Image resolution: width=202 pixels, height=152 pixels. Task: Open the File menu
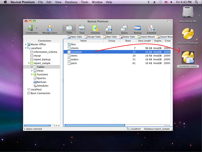tap(40, 2)
